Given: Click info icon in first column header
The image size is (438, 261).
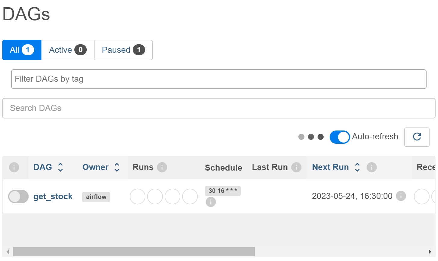Looking at the screenshot, I should tap(14, 167).
